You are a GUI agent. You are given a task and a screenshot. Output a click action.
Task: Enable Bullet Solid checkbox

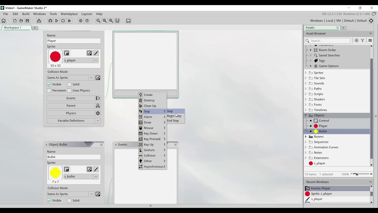click(x=69, y=201)
